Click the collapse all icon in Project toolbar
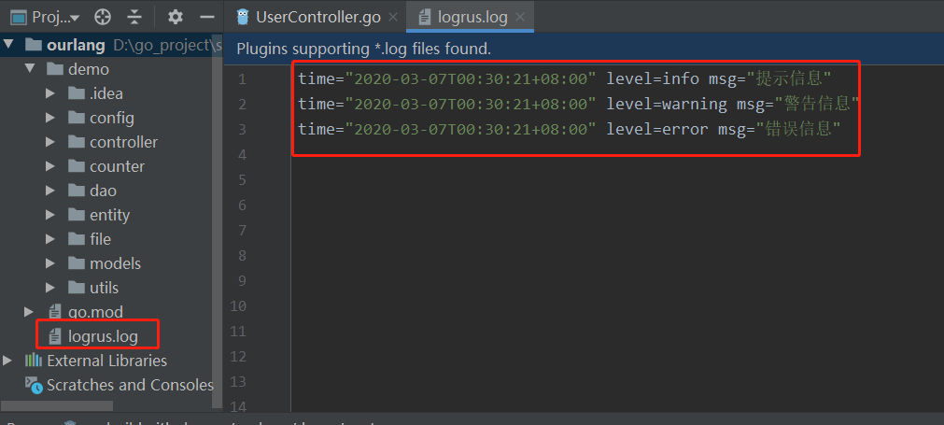The height and width of the screenshot is (425, 944). click(134, 18)
